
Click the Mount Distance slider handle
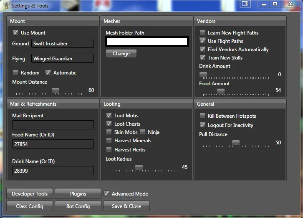point(55,90)
